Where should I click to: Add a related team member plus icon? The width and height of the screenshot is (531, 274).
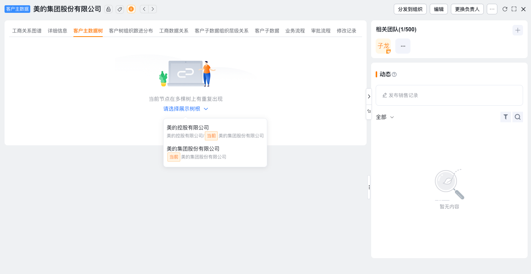pos(518,30)
